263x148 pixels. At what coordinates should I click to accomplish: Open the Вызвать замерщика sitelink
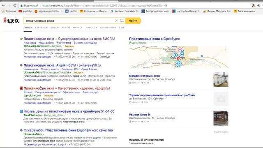pyautogui.click(x=85, y=43)
